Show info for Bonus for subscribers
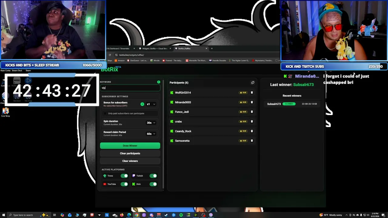Viewport: 388px width, 218px height. pos(142,104)
